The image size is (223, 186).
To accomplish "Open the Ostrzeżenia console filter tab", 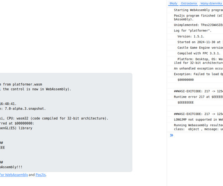I will (x=189, y=3).
